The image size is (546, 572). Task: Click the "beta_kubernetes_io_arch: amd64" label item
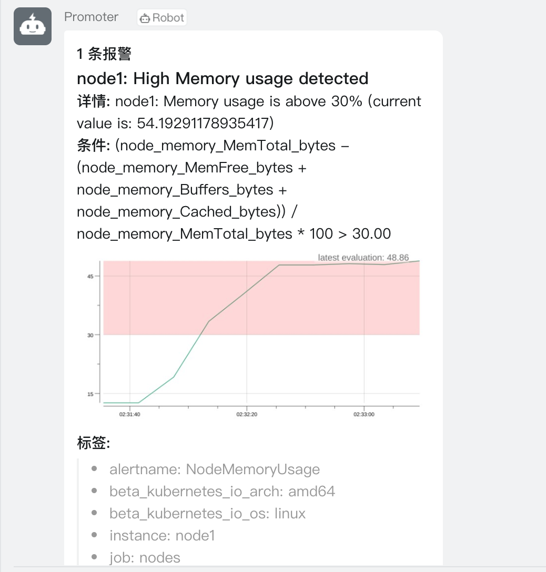pyautogui.click(x=222, y=491)
